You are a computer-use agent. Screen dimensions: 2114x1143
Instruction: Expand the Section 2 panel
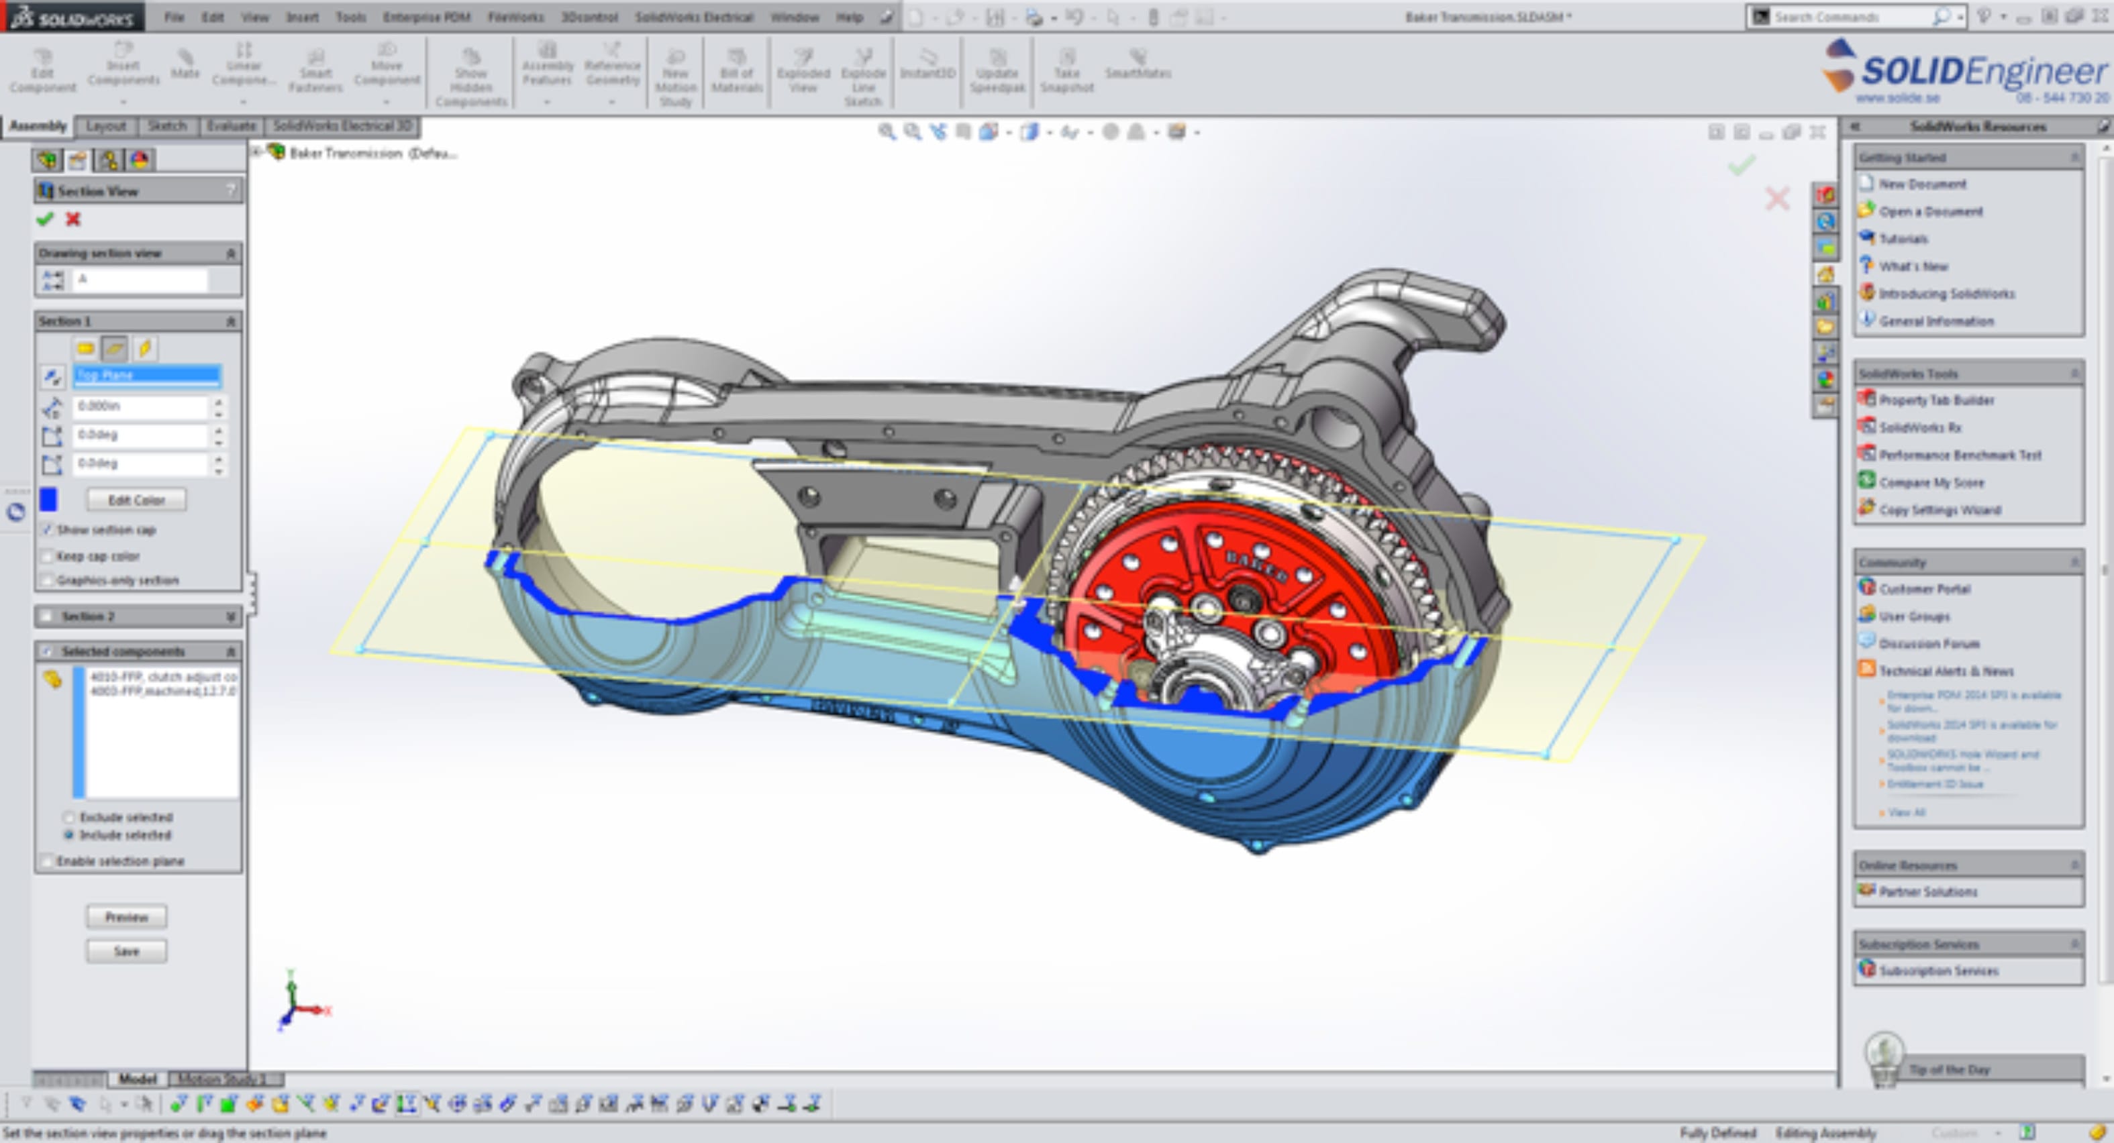[231, 616]
